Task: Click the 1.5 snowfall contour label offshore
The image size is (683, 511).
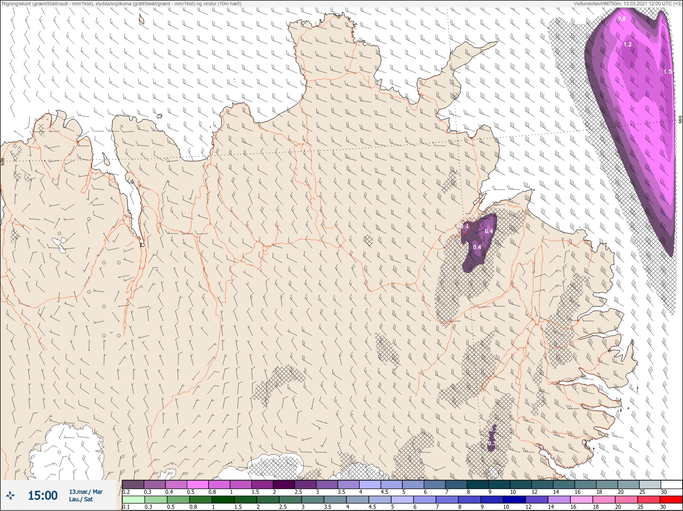Action: click(x=668, y=71)
